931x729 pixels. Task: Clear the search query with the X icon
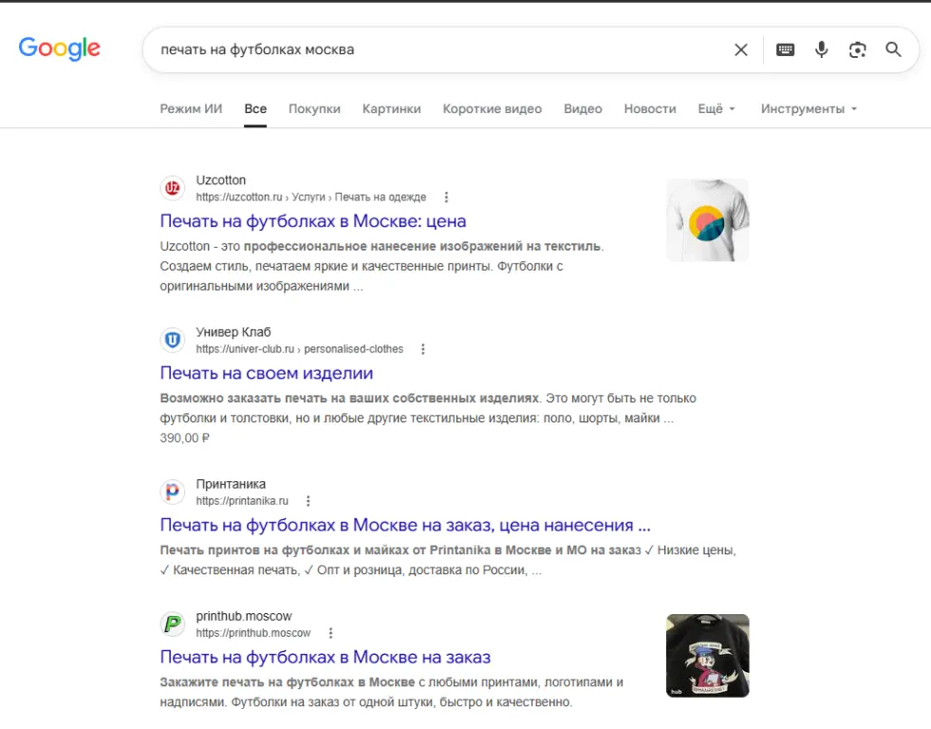click(x=741, y=50)
